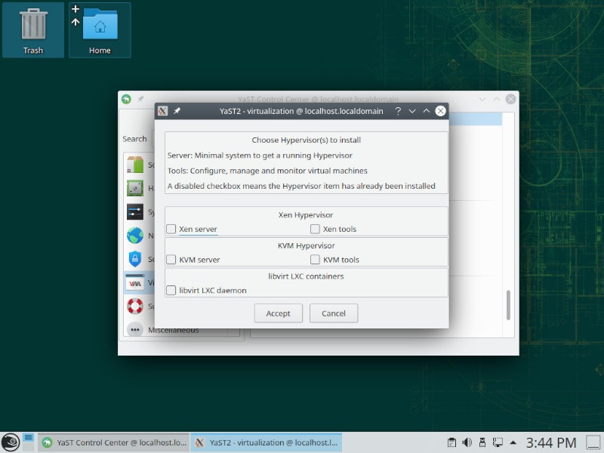Expand the system tray hidden icons arrow

[514, 442]
